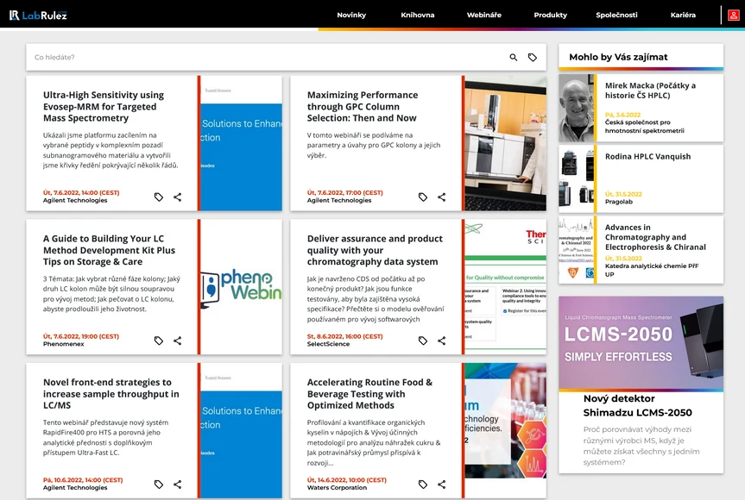
Task: Click the pheno Webinar logo image
Action: [x=242, y=286]
